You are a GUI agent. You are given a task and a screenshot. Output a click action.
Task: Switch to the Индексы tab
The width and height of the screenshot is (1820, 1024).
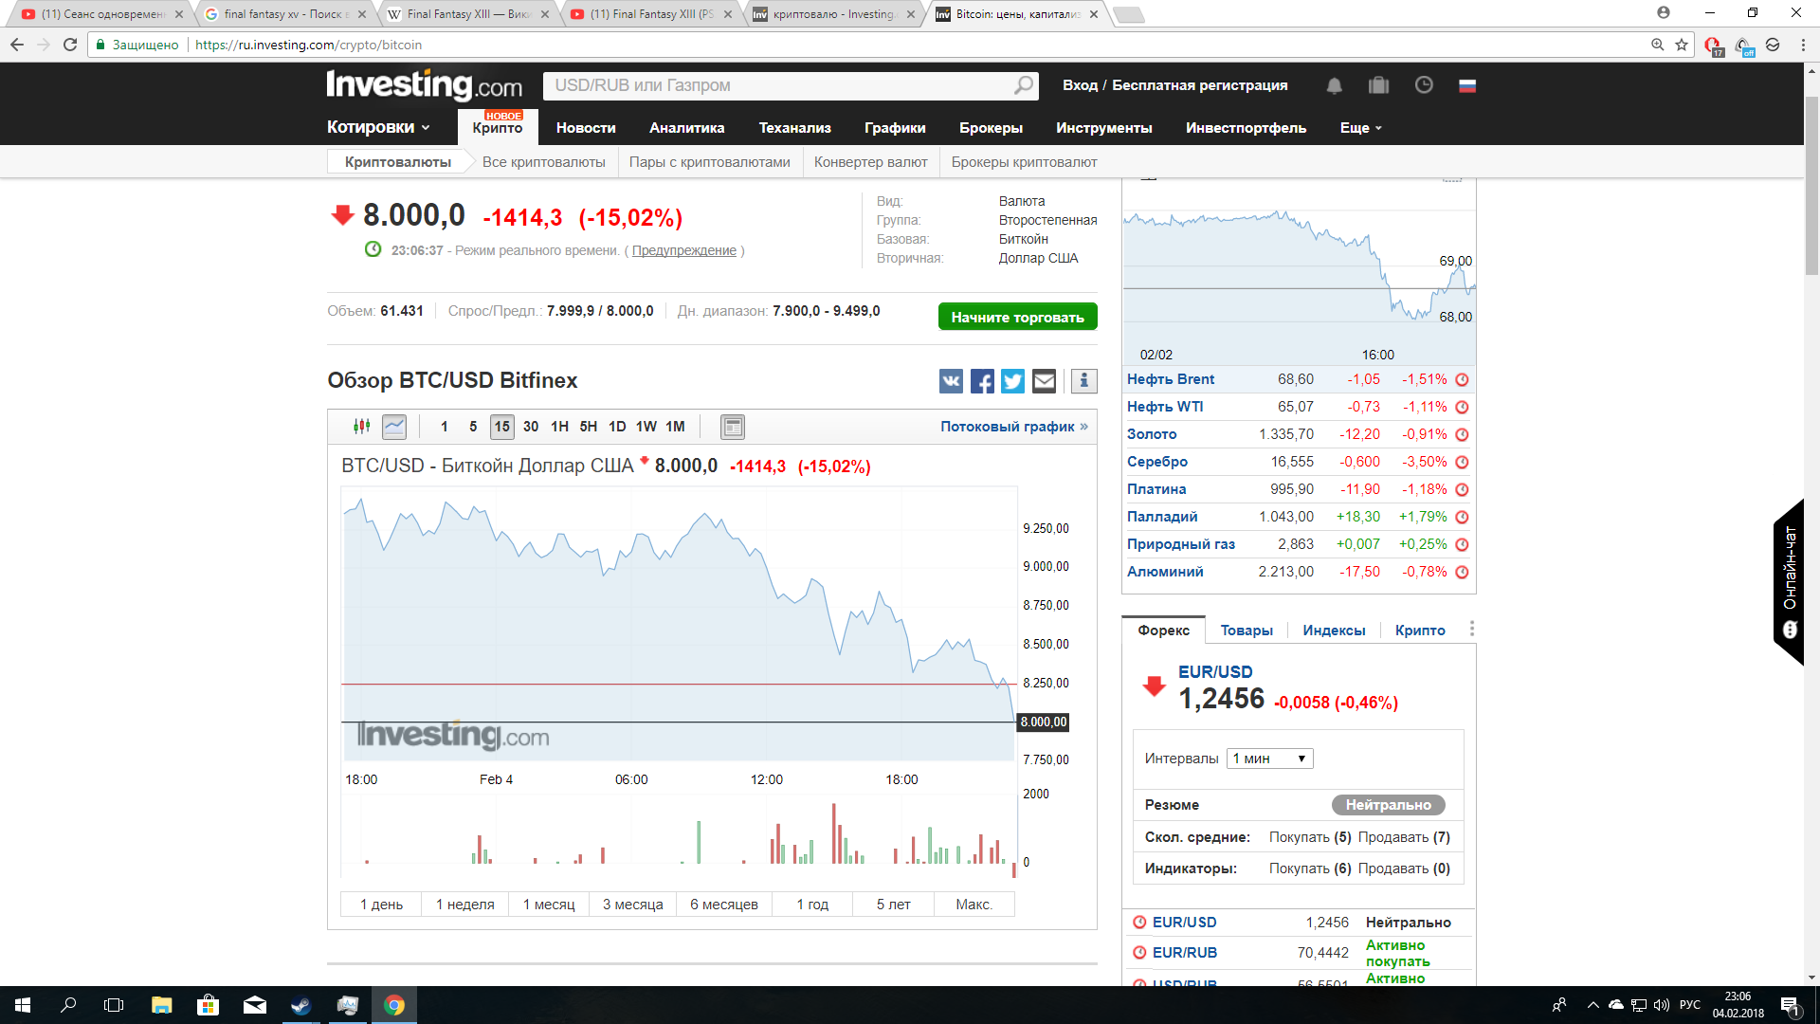click(1334, 631)
